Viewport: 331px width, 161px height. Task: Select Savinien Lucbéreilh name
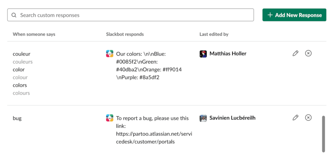[x=232, y=118]
